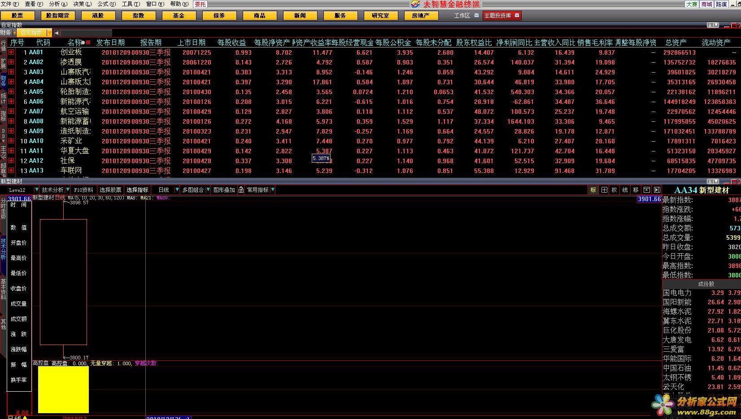Toggle the 标 indicator marker button
The height and width of the screenshot is (419, 741).
pos(593,190)
